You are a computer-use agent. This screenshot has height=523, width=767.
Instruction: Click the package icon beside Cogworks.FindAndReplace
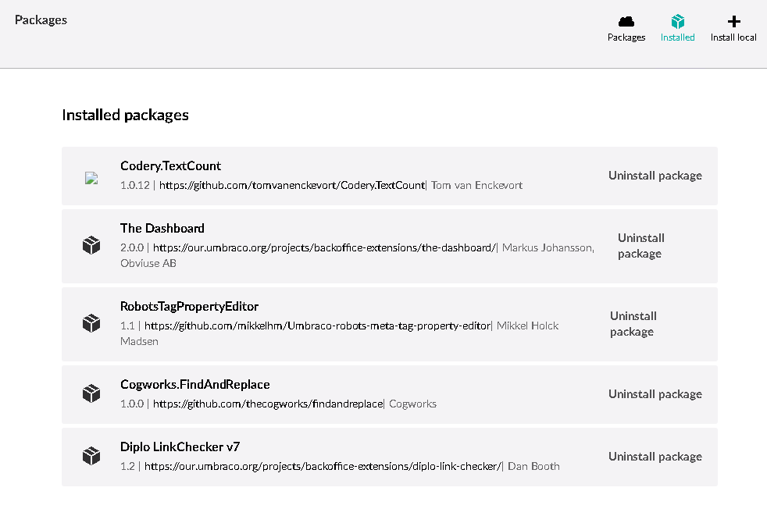coord(91,393)
